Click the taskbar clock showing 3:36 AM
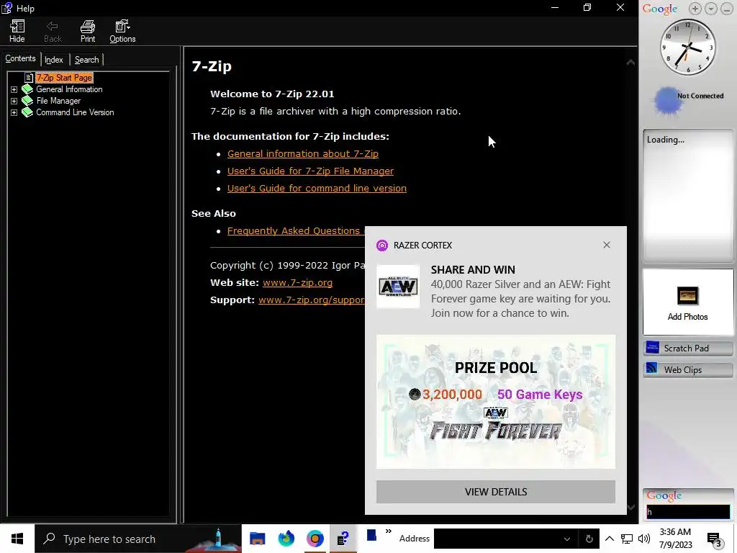Screen dimensions: 737x553 [675, 539]
